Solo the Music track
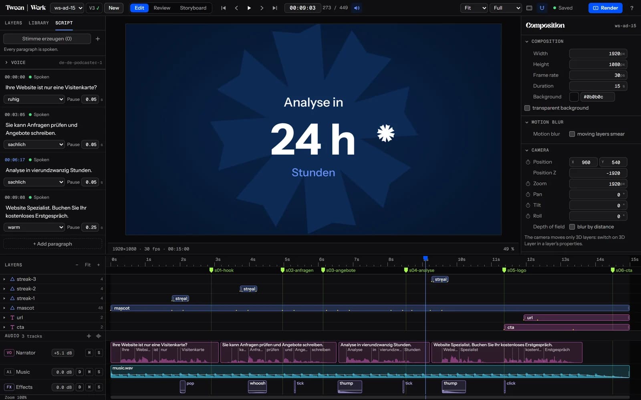 [x=99, y=372]
